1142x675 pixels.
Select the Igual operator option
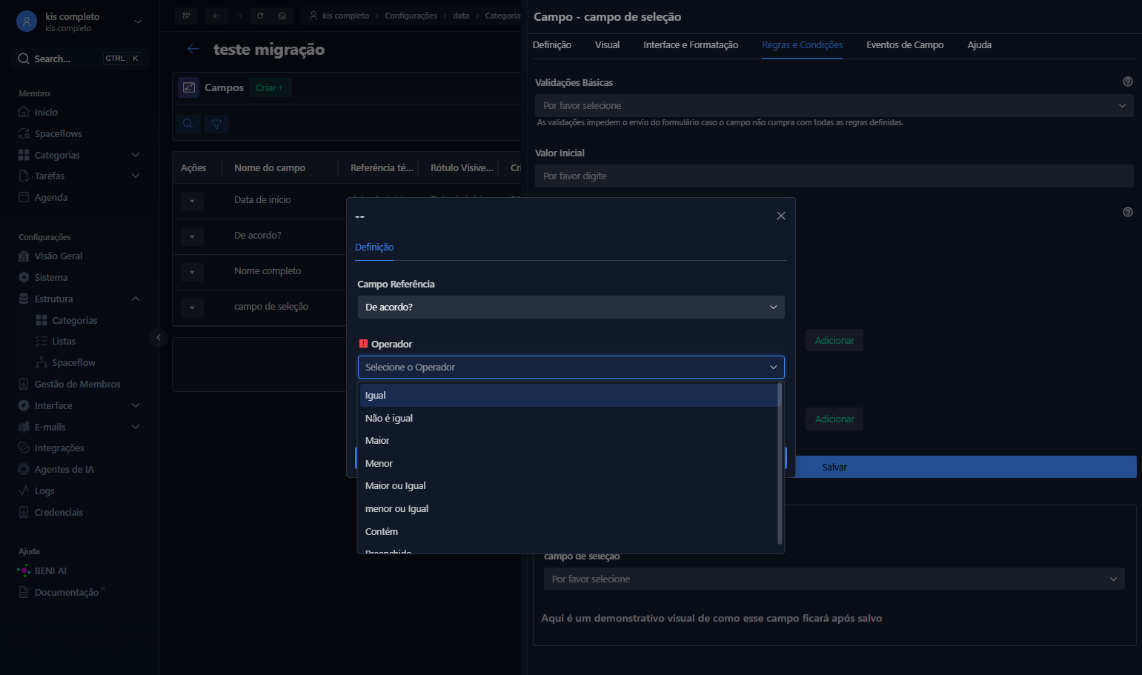pyautogui.click(x=568, y=395)
